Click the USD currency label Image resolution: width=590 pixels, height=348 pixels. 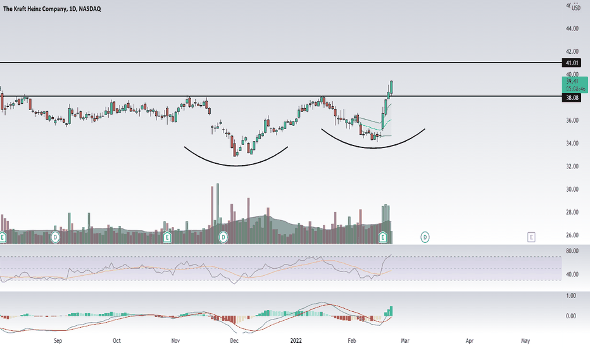click(x=576, y=8)
